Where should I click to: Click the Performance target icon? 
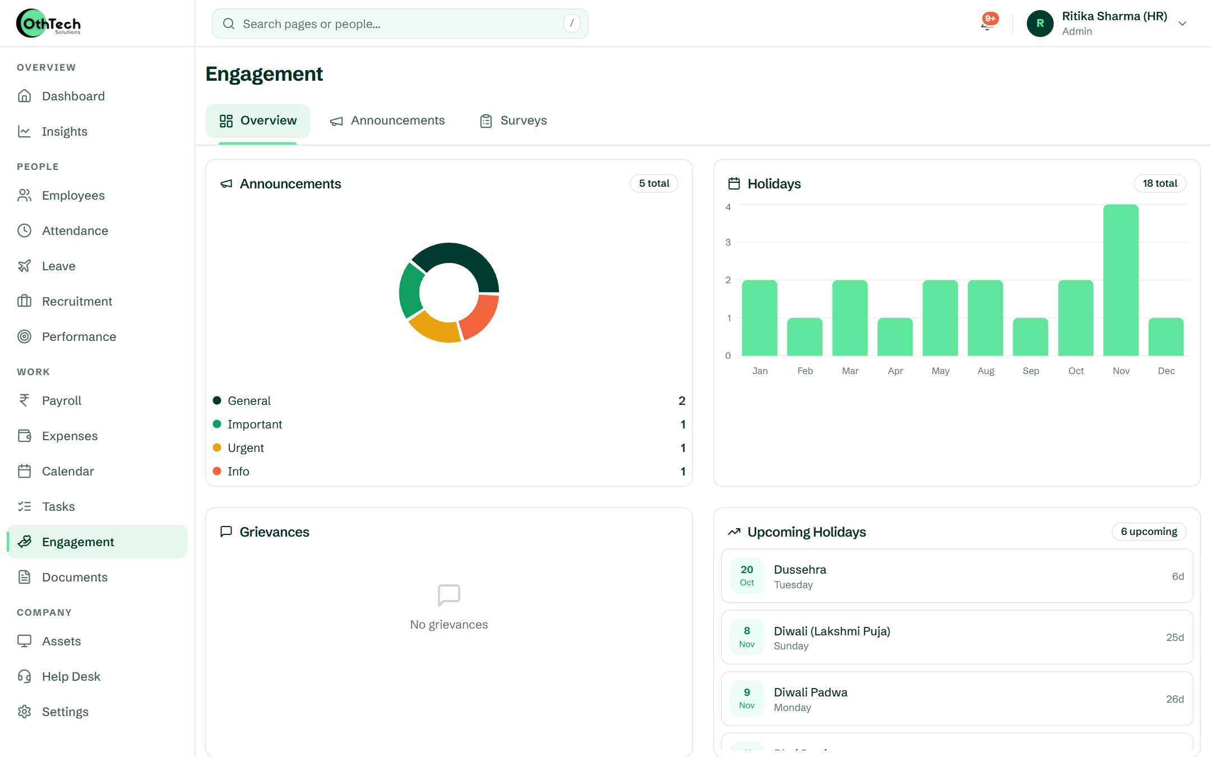click(x=24, y=336)
